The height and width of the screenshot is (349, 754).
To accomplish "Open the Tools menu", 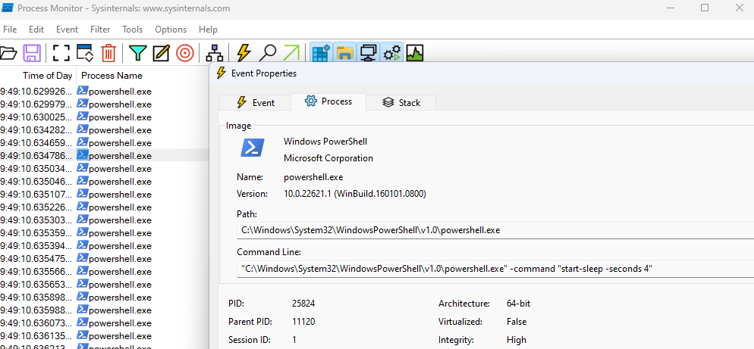I will coord(132,30).
